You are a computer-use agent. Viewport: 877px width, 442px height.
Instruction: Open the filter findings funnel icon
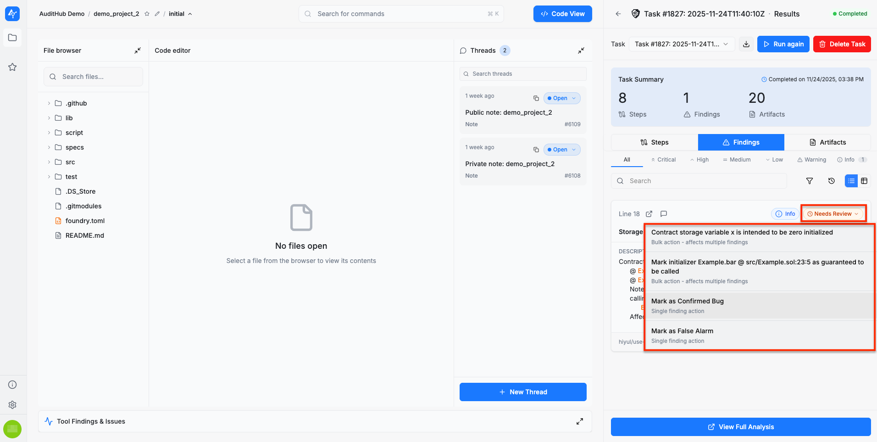coord(810,181)
